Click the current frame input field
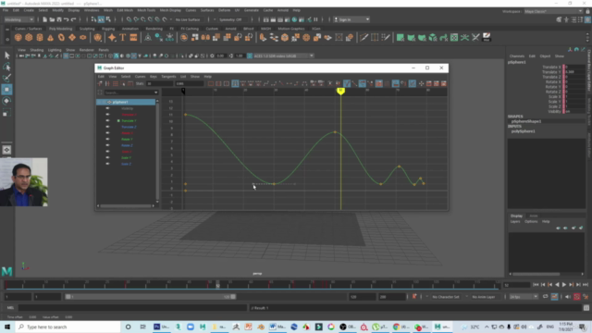Viewport: 592px width, 333px height. coord(516,285)
